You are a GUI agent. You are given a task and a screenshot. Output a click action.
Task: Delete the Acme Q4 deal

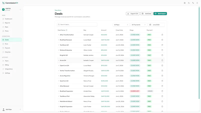point(162,60)
